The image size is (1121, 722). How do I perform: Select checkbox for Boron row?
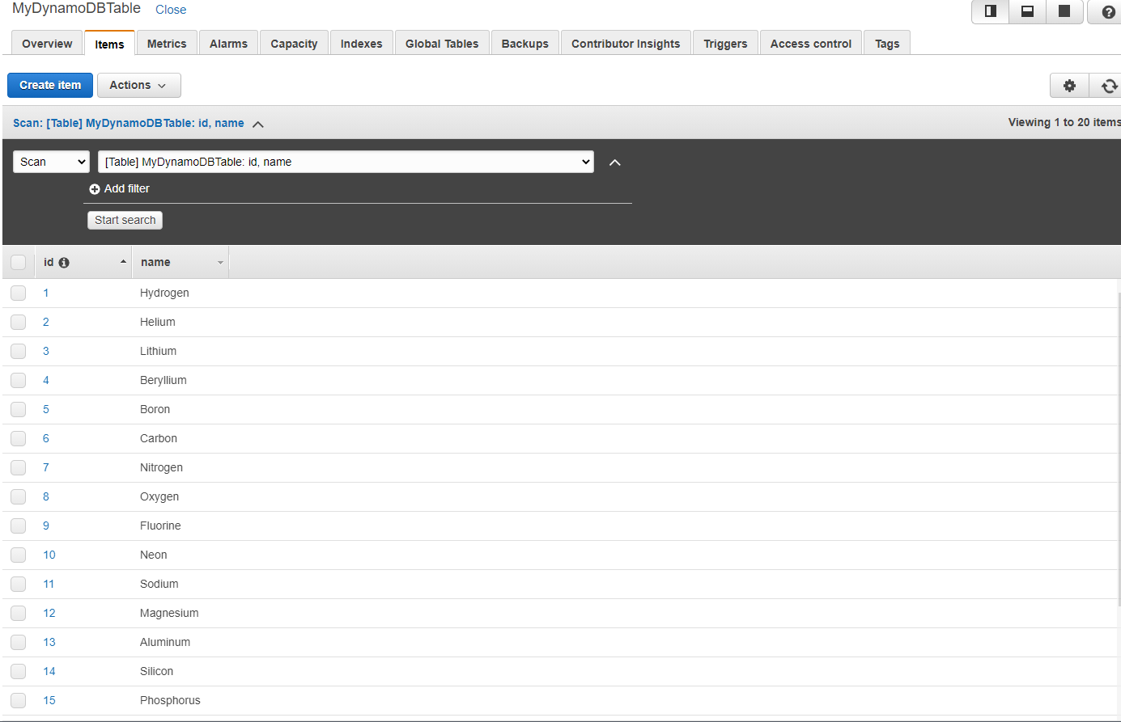point(18,409)
